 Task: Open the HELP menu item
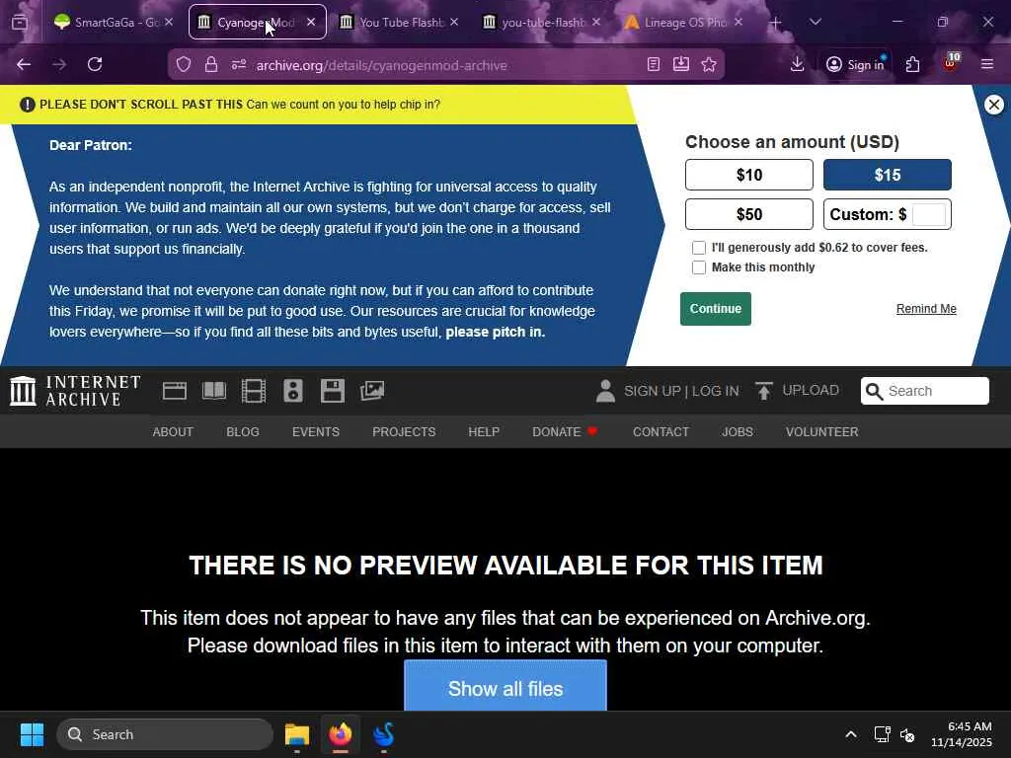tap(484, 432)
